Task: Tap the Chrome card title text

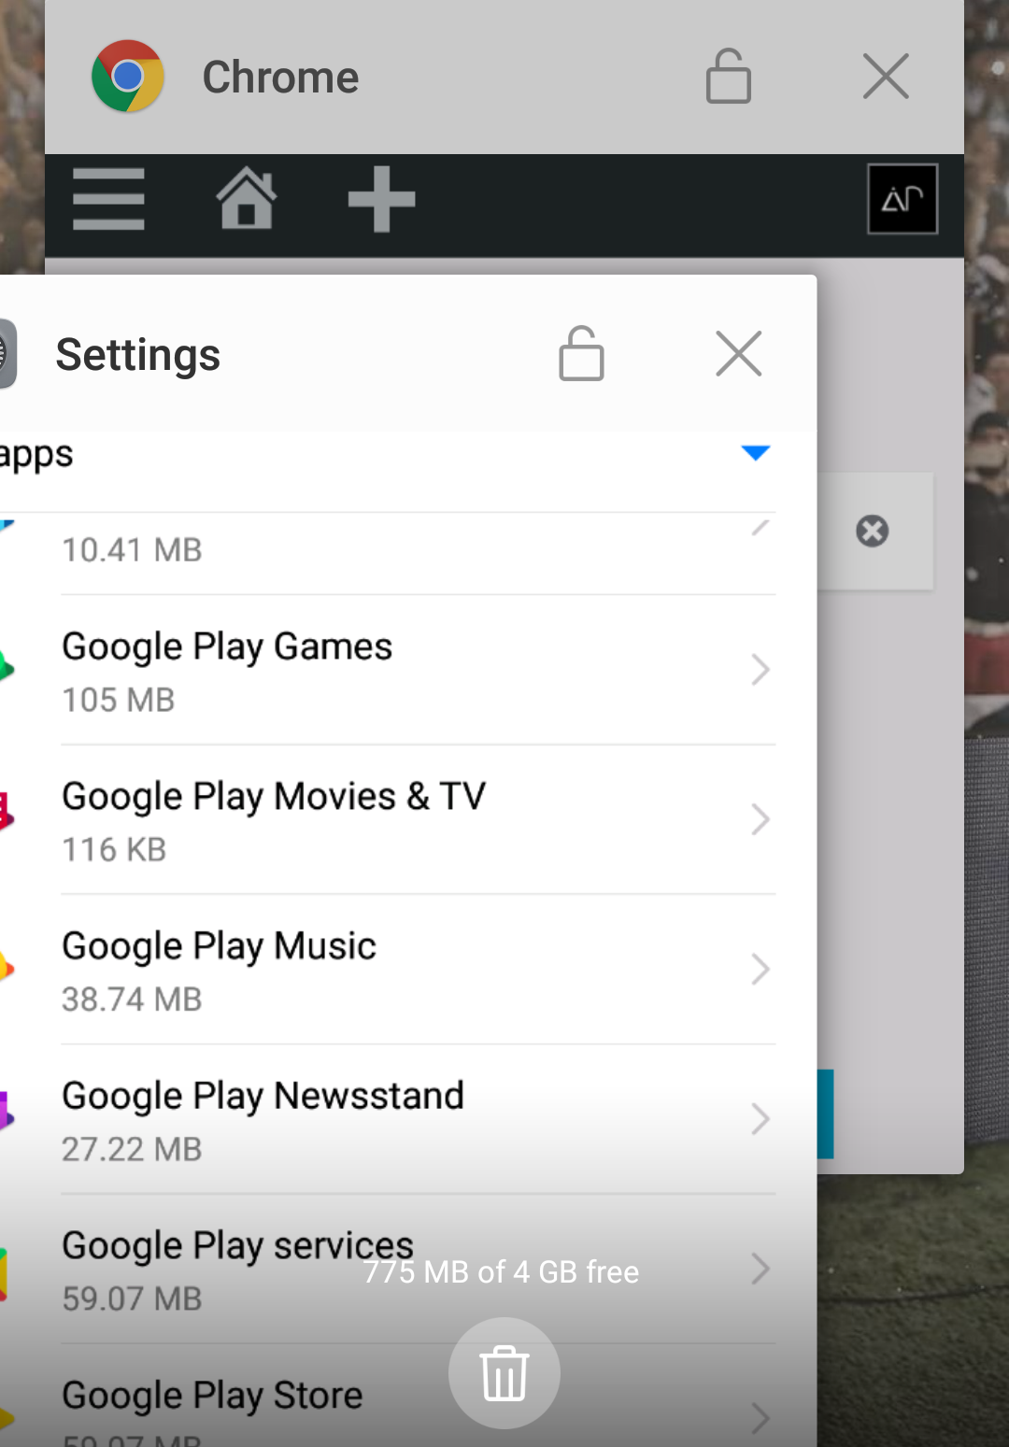Action: point(281,77)
